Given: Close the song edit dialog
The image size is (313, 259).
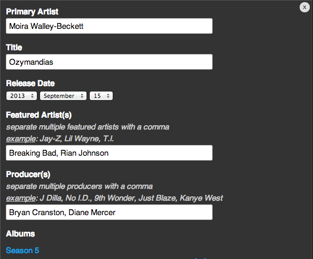Looking at the screenshot, I should (x=304, y=7).
